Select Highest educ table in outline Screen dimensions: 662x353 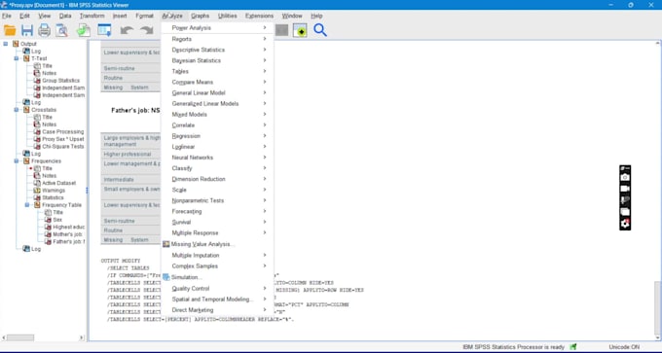[x=68, y=227]
